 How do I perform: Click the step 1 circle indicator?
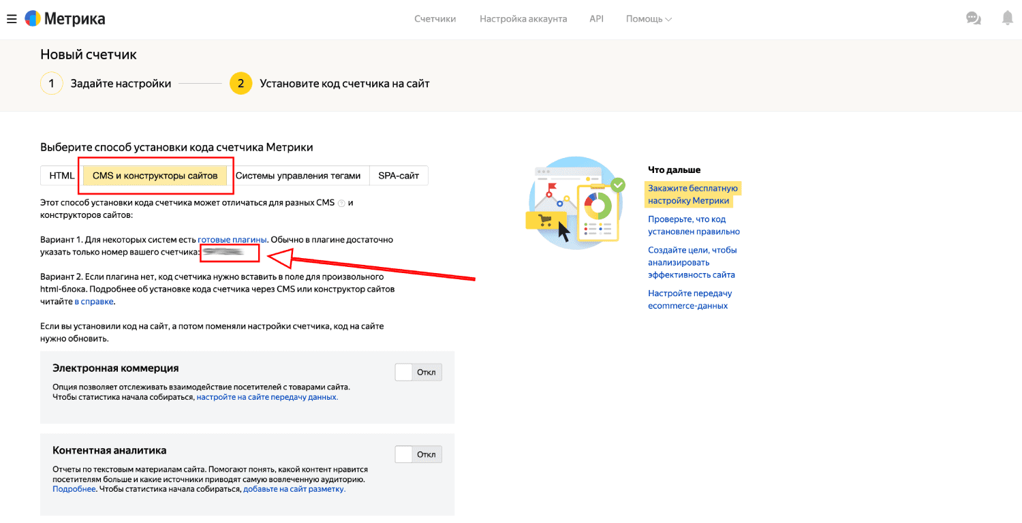coord(51,84)
